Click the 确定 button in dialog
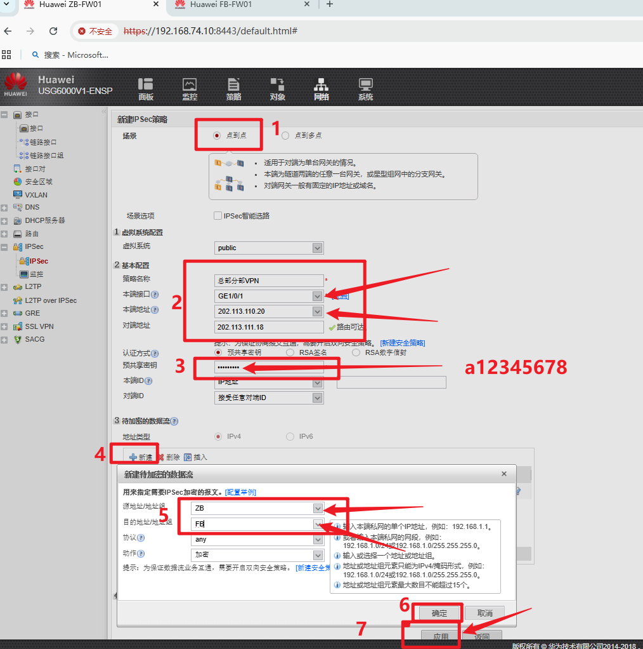 point(439,613)
